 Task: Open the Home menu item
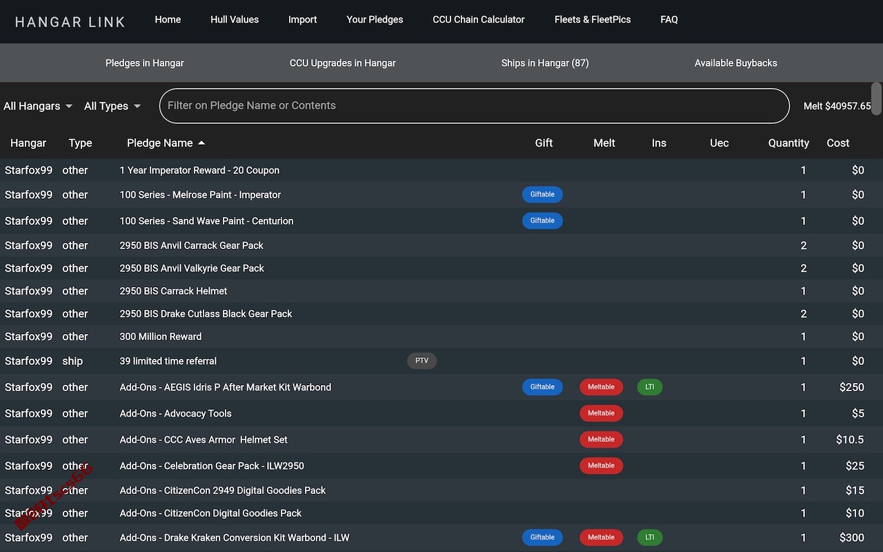(x=168, y=19)
